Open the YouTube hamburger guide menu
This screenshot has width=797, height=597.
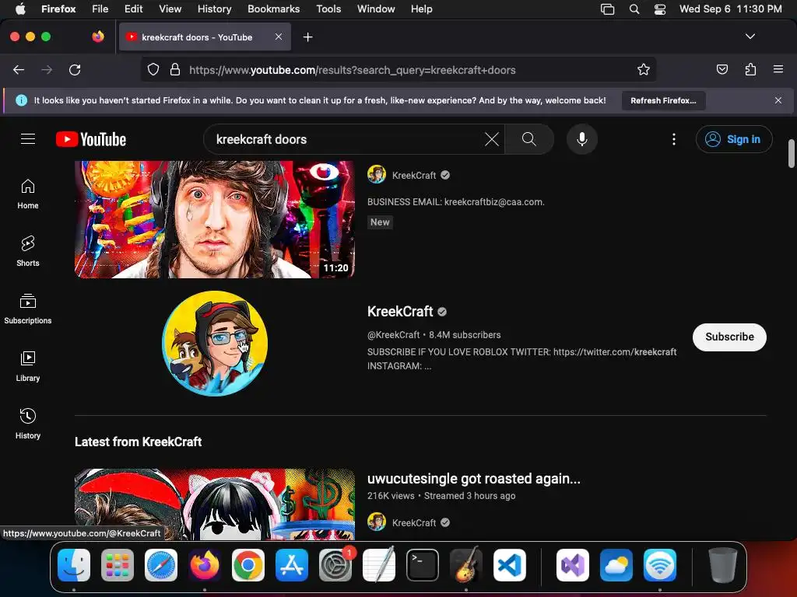click(28, 139)
